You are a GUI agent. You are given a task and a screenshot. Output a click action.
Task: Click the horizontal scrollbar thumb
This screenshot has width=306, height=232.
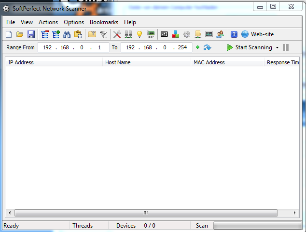[146, 213]
